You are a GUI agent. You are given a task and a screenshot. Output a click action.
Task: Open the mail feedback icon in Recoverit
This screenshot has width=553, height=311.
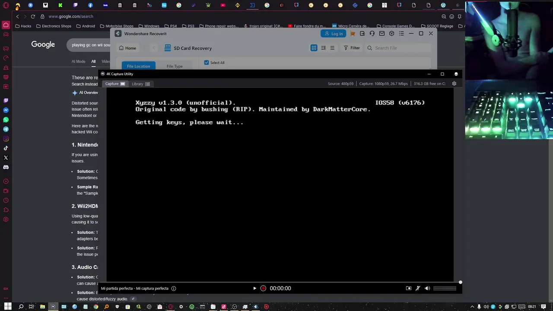382,34
